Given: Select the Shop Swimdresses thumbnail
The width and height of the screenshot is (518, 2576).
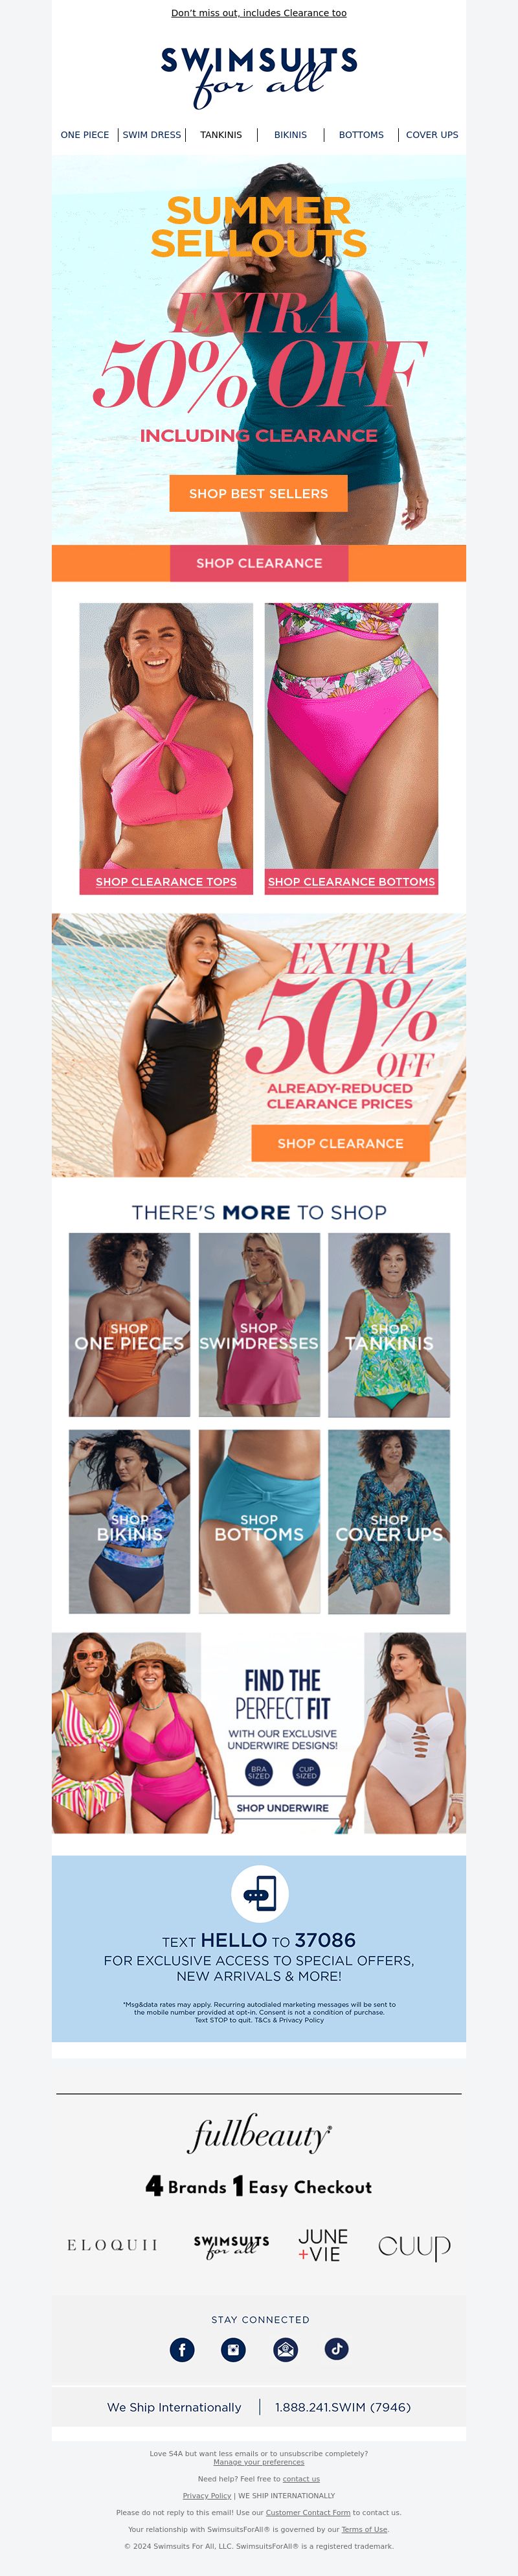Looking at the screenshot, I should pos(259,1324).
